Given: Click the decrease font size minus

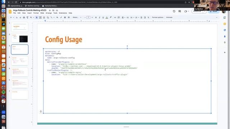Looking at the screenshot, I should 85,18.
